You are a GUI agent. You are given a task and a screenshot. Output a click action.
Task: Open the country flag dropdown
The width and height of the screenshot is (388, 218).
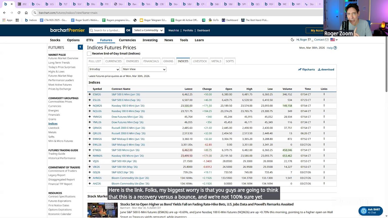coord(334,40)
